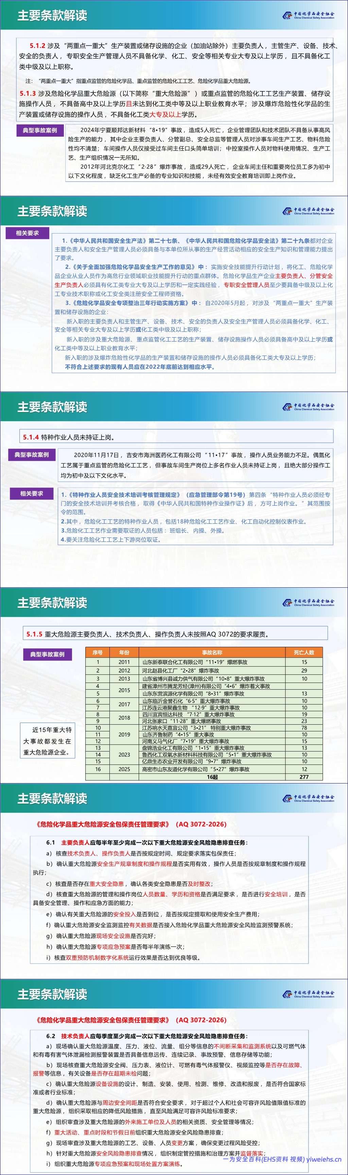Click the row 山东东营滨源化学有限公司 "8•31"
Image resolution: width=348 pixels, height=1175 pixels.
click(x=204, y=693)
